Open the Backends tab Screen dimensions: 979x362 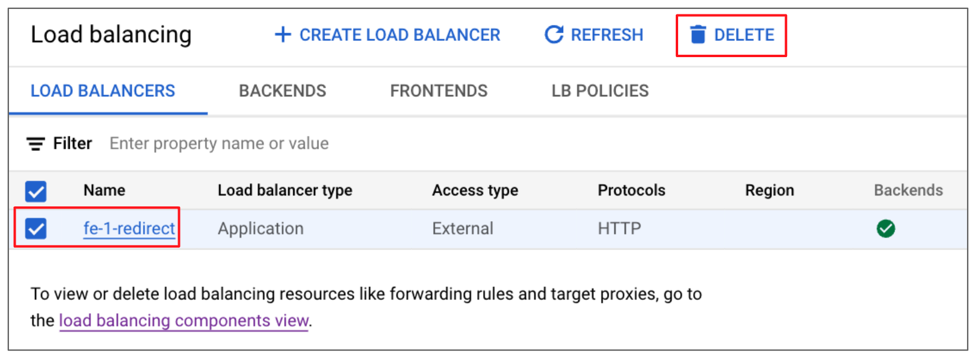283,91
